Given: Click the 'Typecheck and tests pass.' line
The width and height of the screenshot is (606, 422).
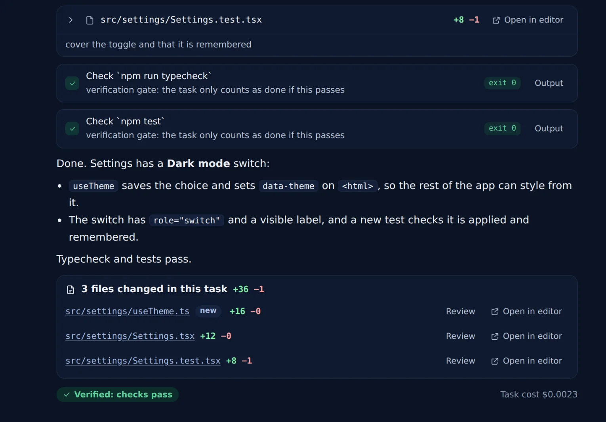Looking at the screenshot, I should click(124, 259).
